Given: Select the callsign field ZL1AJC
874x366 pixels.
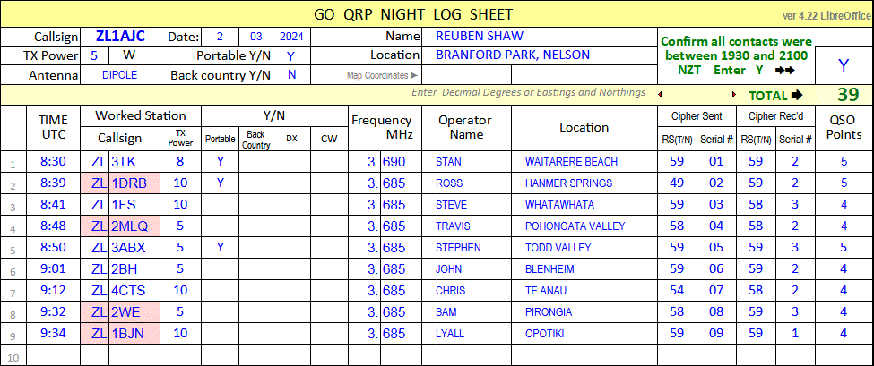Looking at the screenshot, I should tap(119, 37).
